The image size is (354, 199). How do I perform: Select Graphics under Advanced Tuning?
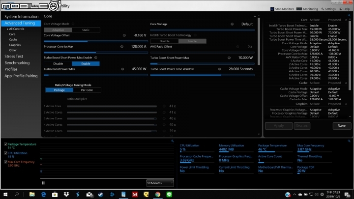pyautogui.click(x=15, y=45)
